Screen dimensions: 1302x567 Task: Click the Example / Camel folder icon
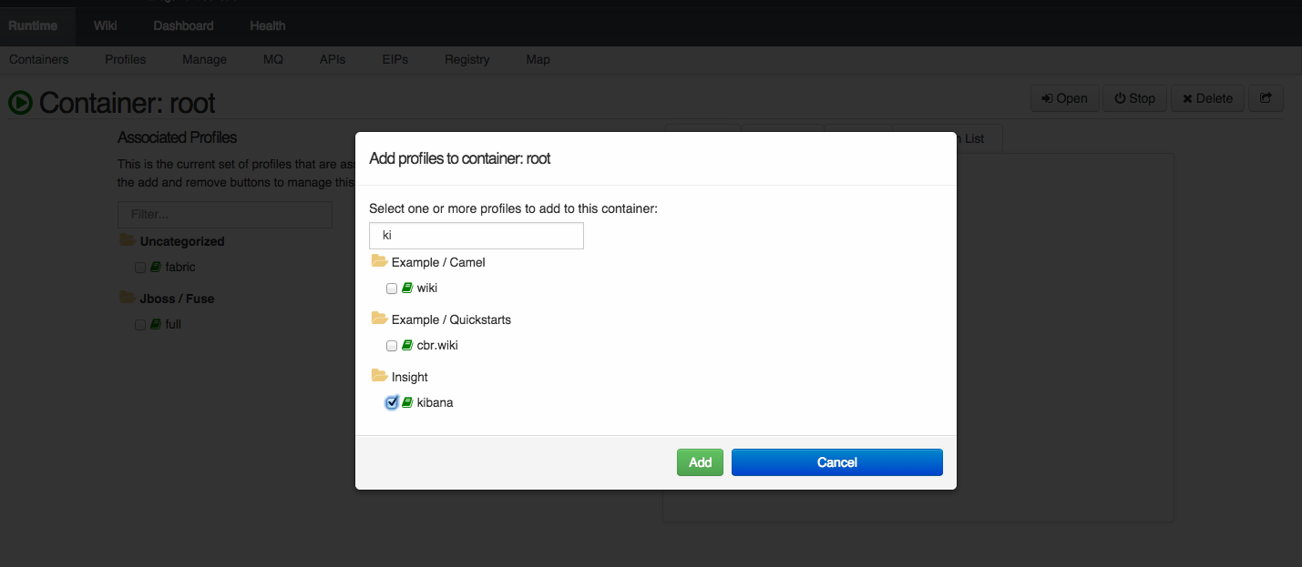(379, 261)
